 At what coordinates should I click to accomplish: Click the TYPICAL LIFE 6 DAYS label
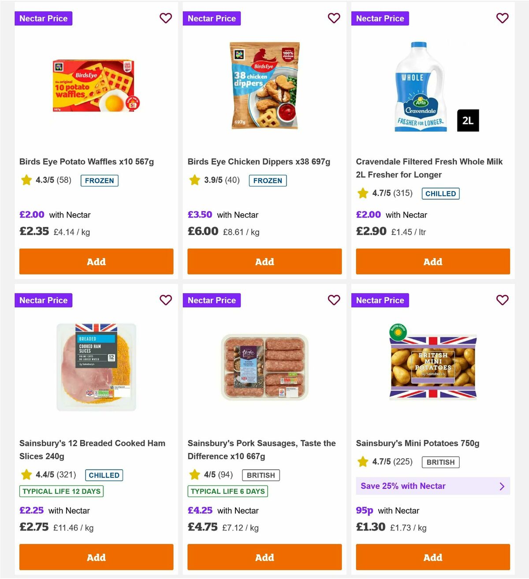pos(227,491)
